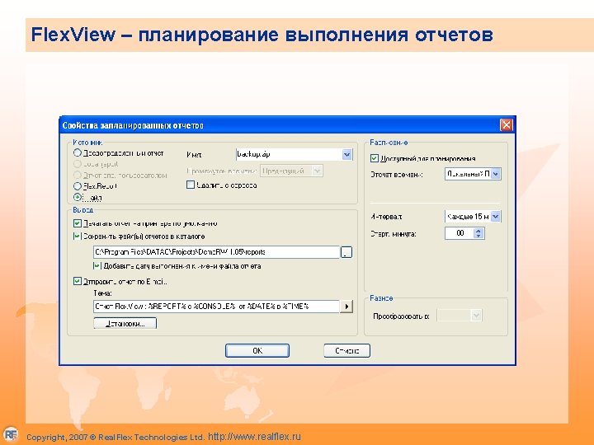
Task: Click the reports folder path input field
Action: (x=217, y=252)
